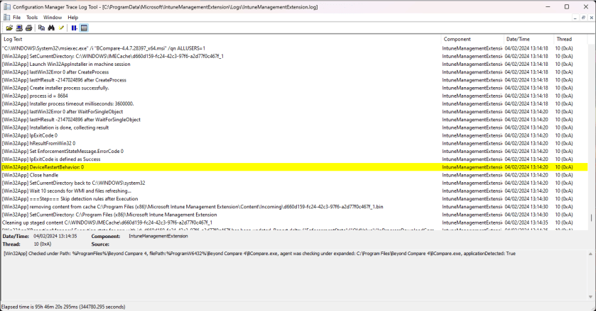Click the detail message text about Beyond Compare
The height and width of the screenshot is (311, 596).
coord(259,254)
